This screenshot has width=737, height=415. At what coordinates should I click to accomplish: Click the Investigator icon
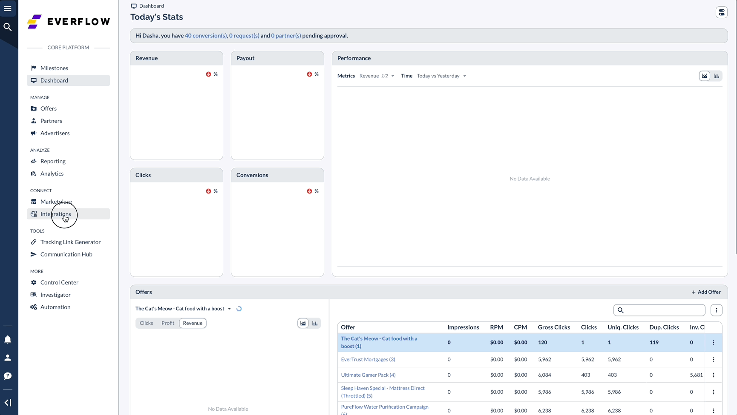[x=34, y=295]
